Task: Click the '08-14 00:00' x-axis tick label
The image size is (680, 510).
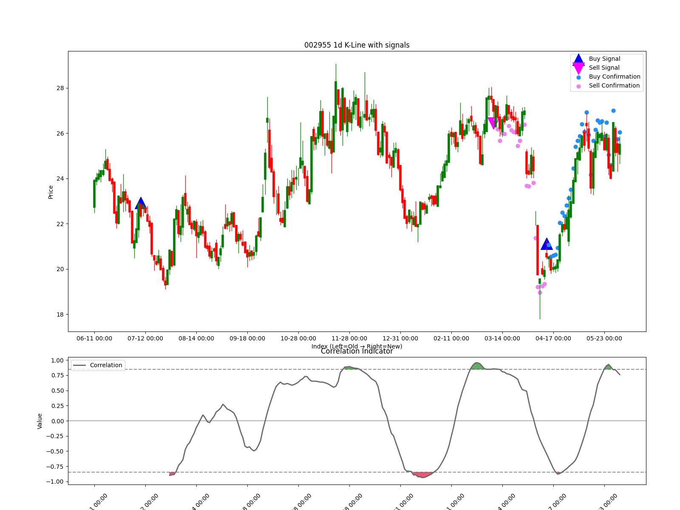Action: click(x=196, y=338)
